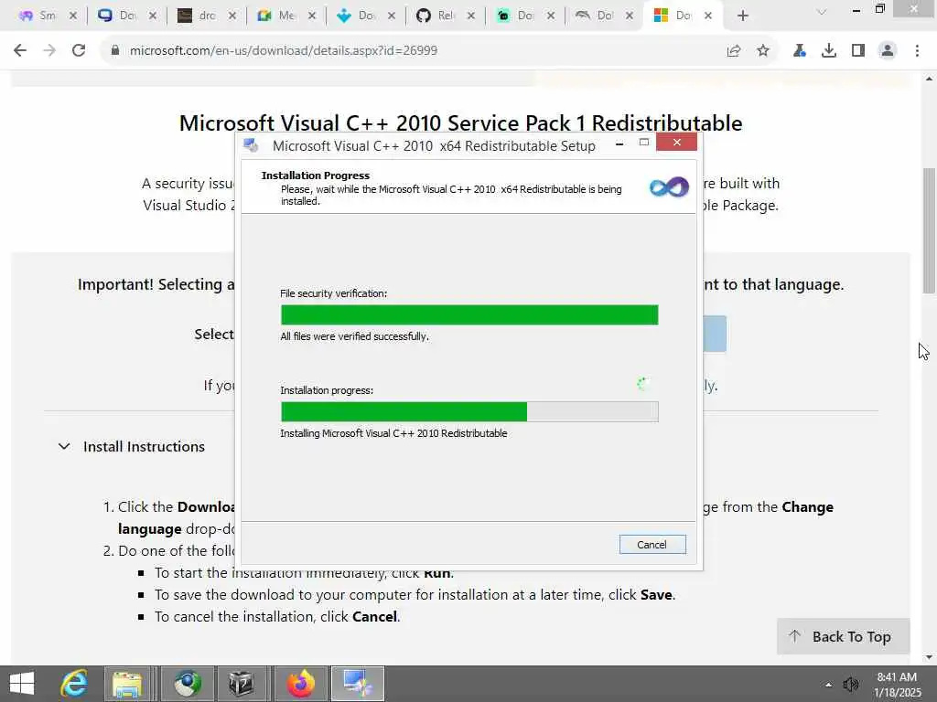Click the share page icon in address bar
Screen dimensions: 937x702
tap(734, 51)
